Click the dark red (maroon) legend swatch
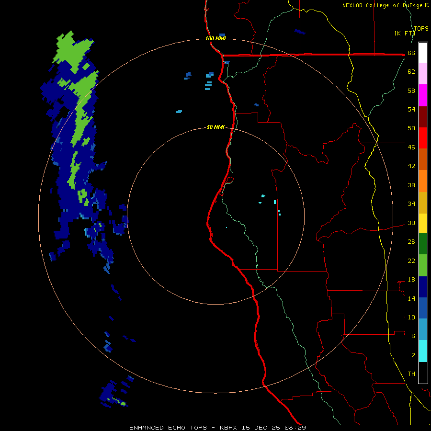The height and width of the screenshot is (431, 431). pyautogui.click(x=423, y=116)
